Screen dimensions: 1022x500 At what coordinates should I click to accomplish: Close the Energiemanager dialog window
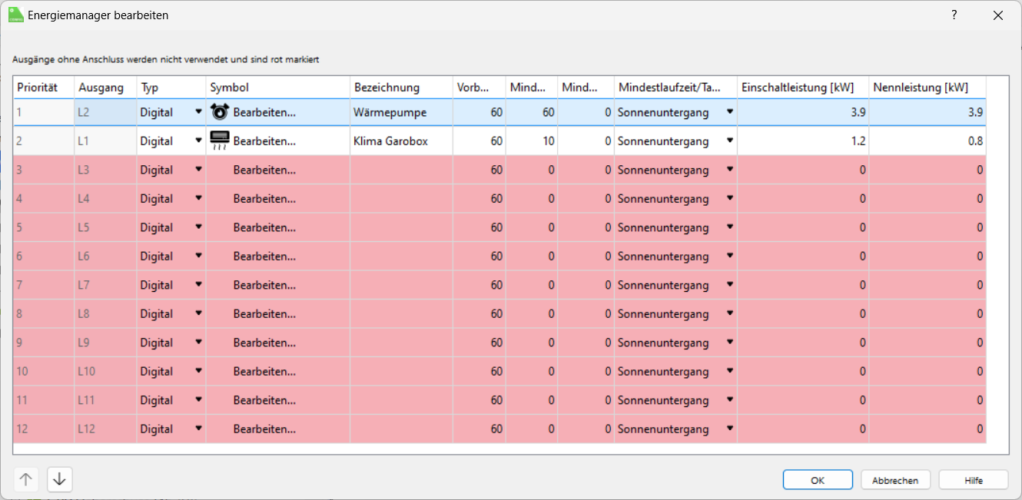point(997,15)
